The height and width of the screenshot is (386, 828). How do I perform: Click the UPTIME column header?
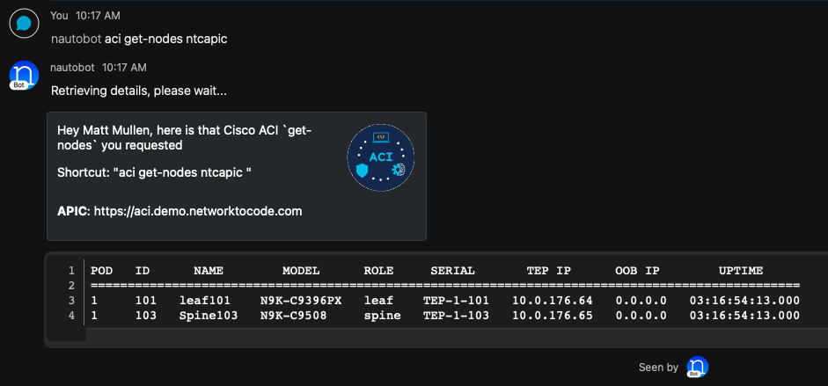pyautogui.click(x=741, y=271)
